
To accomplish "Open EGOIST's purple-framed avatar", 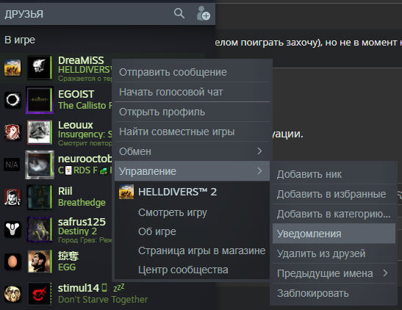I will click(x=39, y=100).
